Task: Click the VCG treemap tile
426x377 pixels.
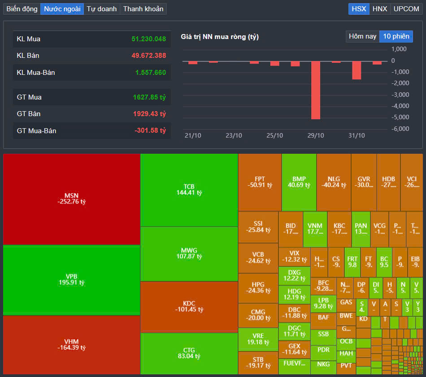Action: click(379, 229)
